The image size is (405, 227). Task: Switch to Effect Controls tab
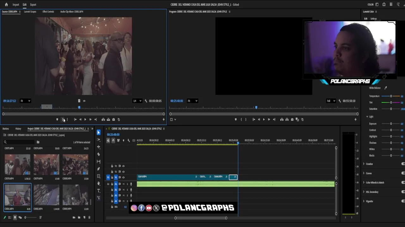point(48,12)
